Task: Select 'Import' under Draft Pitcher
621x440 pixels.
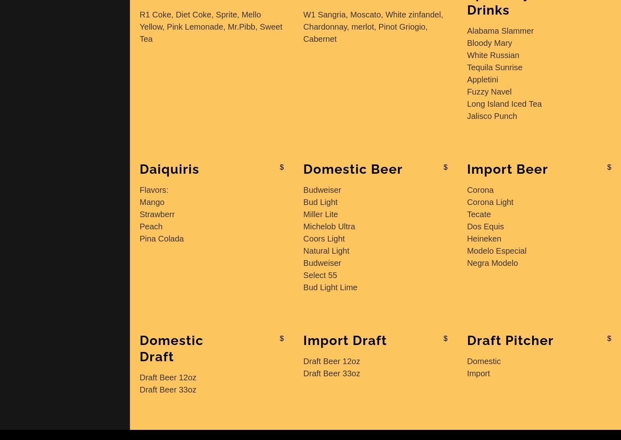Action: pos(479,373)
